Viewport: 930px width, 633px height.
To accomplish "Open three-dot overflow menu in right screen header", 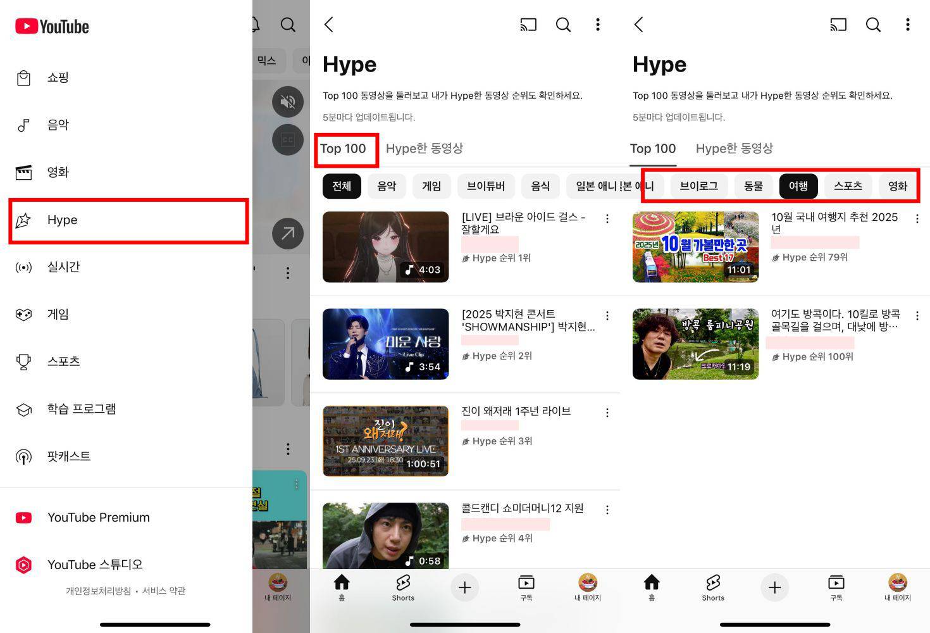I will [907, 25].
